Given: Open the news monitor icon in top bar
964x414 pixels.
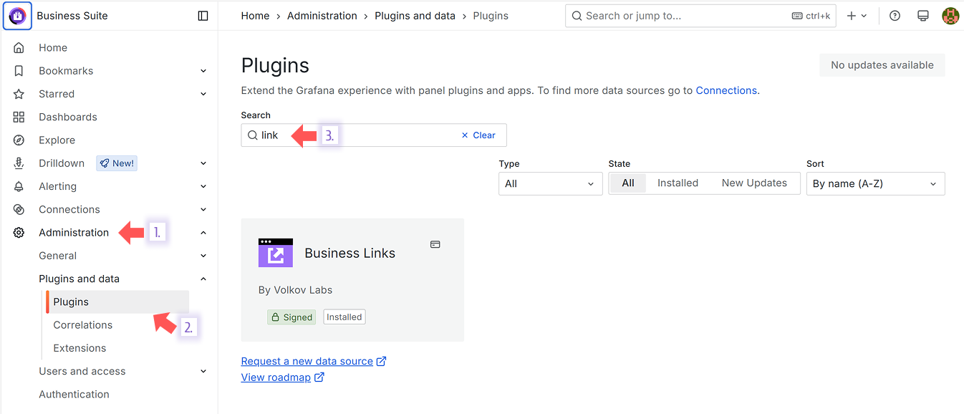Looking at the screenshot, I should pos(923,16).
